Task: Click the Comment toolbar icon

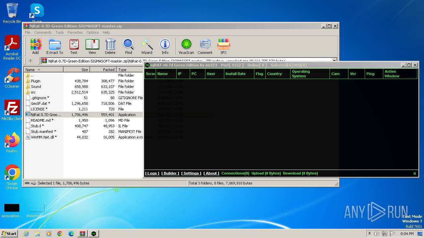Action: click(x=205, y=46)
